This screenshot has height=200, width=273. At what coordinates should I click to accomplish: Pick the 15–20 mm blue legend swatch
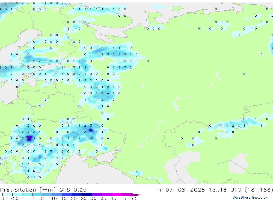tap(67, 195)
